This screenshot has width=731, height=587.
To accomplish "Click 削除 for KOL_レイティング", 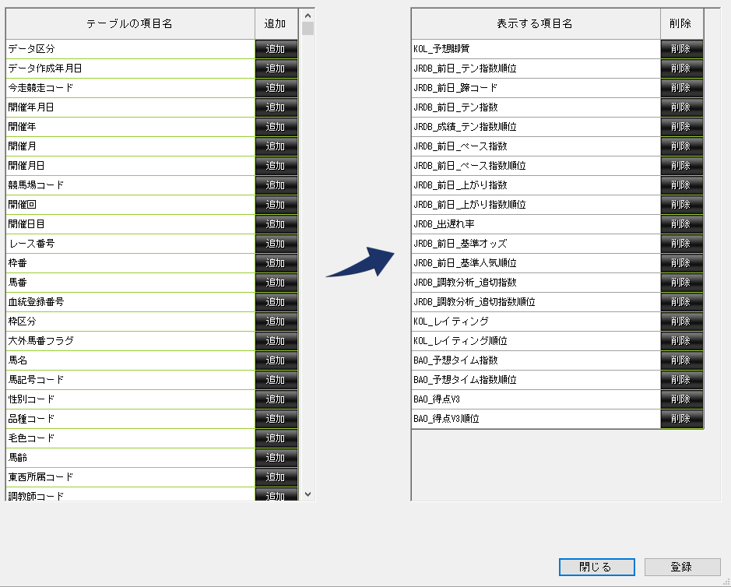I will pos(682,322).
